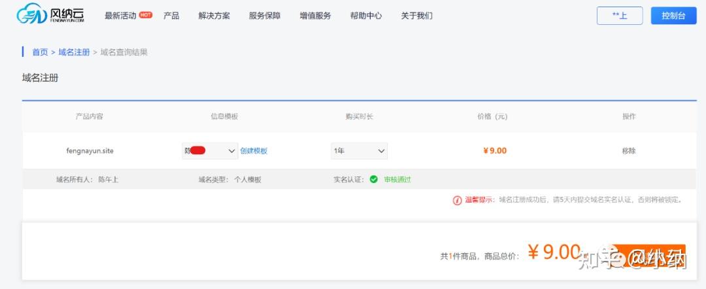Open the 产品 menu
Image resolution: width=706 pixels, height=289 pixels.
click(171, 16)
